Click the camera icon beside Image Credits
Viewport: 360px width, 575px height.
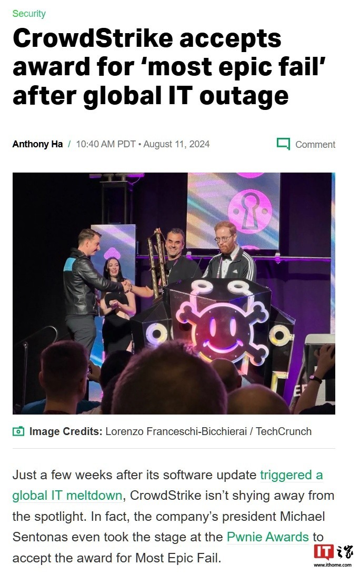(x=18, y=431)
